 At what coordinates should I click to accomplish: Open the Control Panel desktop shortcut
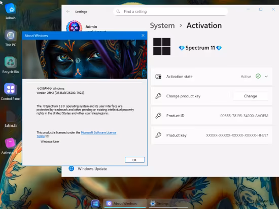pos(11,92)
